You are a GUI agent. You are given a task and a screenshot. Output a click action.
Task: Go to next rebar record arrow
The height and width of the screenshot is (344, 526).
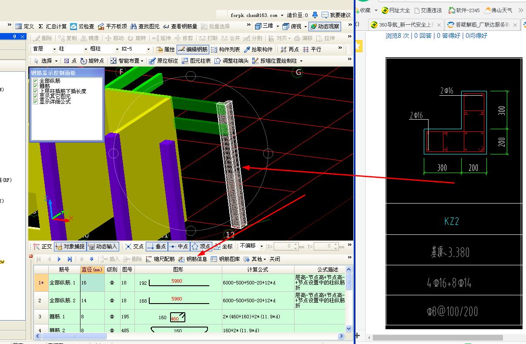(60, 259)
